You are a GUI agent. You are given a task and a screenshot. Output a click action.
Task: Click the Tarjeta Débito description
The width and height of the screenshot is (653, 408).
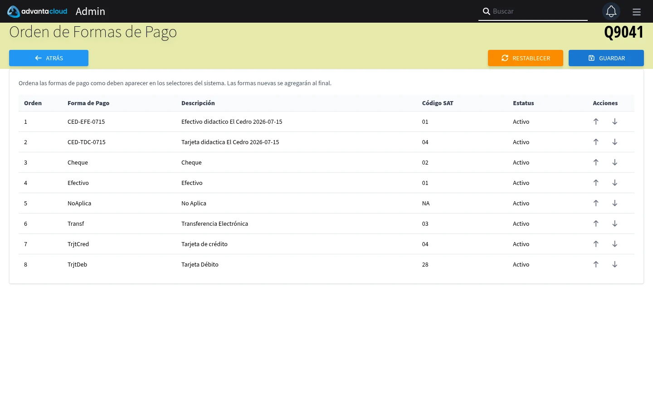[x=200, y=264]
